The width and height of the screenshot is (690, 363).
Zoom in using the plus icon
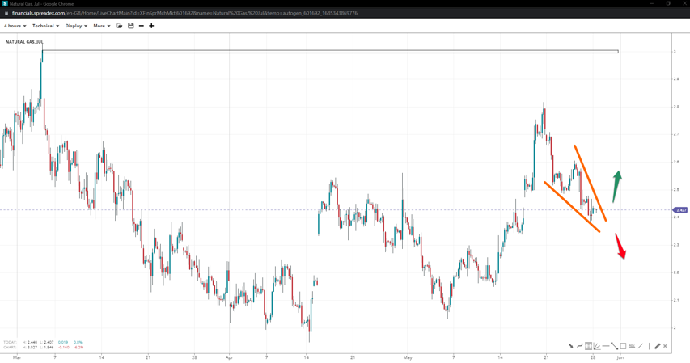(x=151, y=26)
